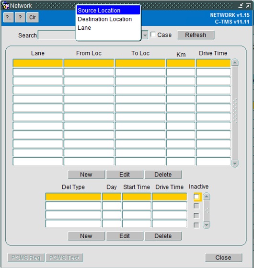254x268 pixels.
Task: Click Drive Time header of lanes table
Action: pyautogui.click(x=213, y=53)
